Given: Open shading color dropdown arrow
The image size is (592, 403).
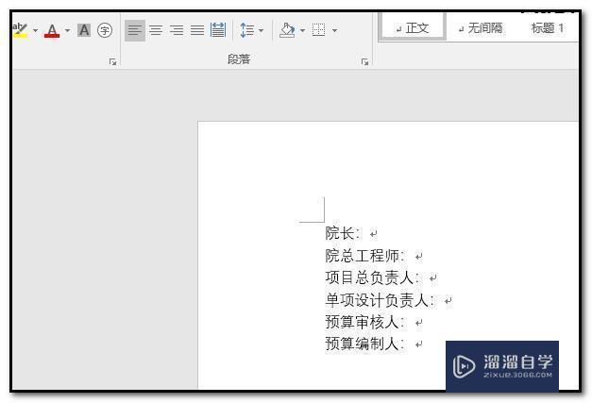Looking at the screenshot, I should 302,30.
